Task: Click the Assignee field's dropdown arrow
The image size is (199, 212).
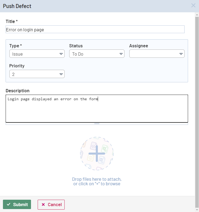Action: [x=181, y=54]
